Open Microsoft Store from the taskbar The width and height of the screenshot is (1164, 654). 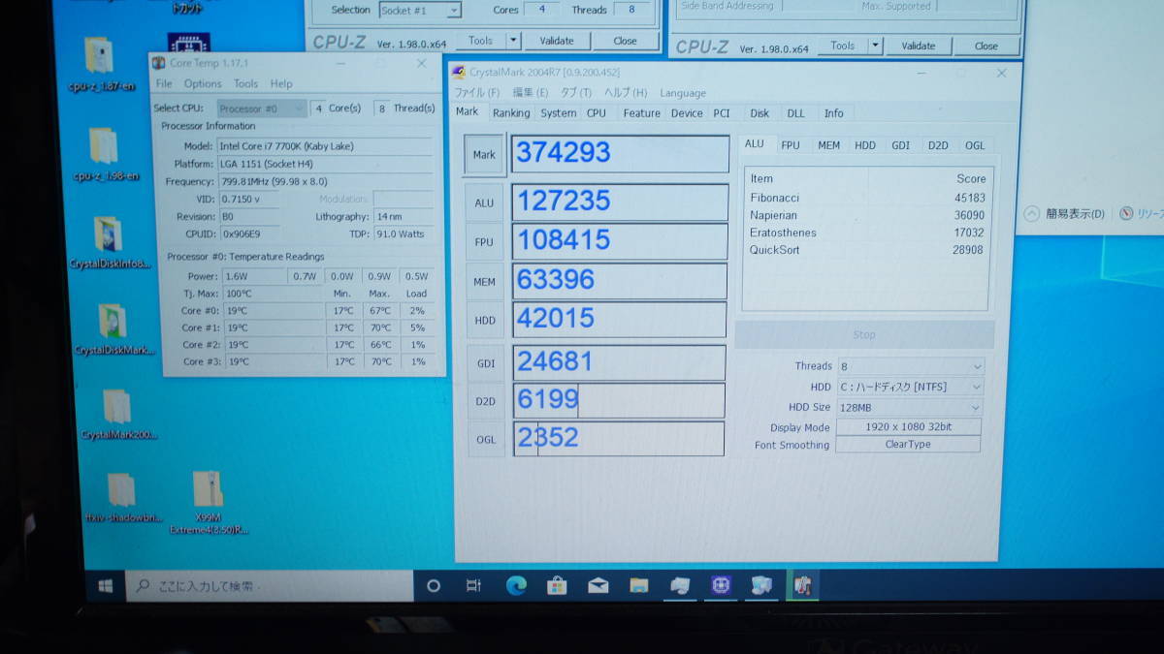(x=557, y=586)
